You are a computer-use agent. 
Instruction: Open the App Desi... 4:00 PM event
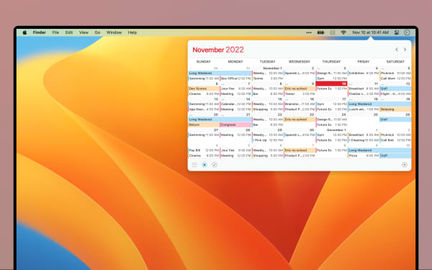coord(204,109)
